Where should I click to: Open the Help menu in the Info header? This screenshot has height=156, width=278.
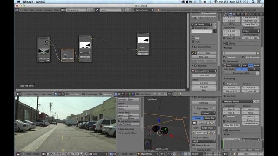pyautogui.click(x=56, y=10)
